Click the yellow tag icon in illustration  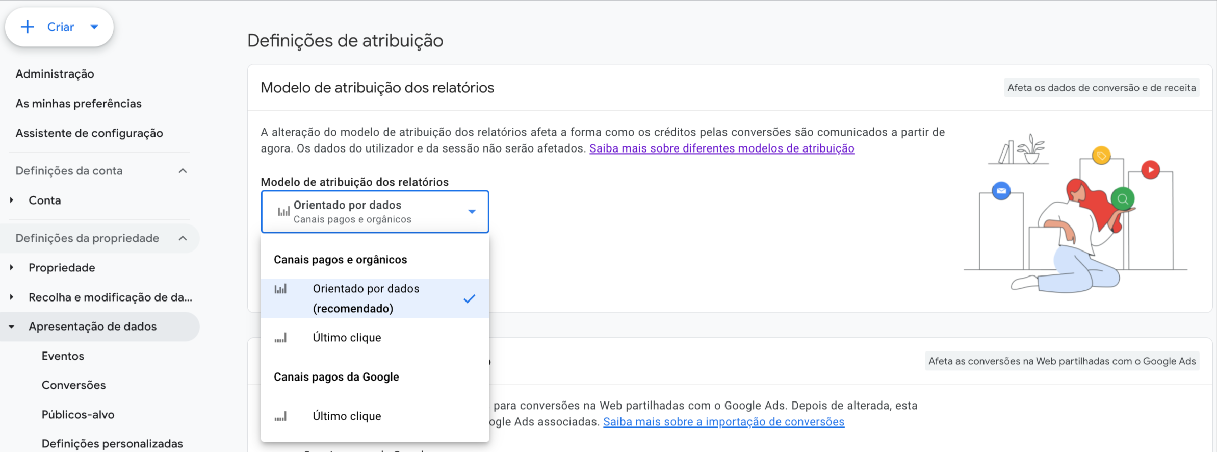point(1101,155)
